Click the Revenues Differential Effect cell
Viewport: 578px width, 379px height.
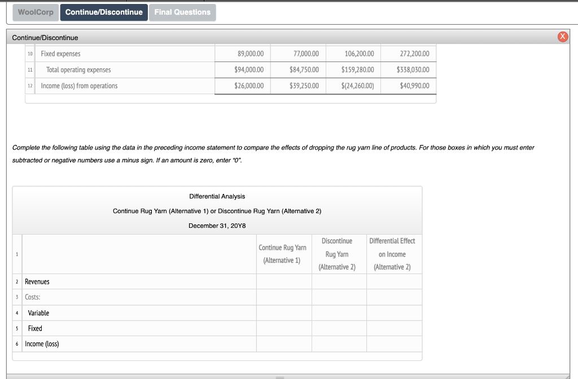click(394, 281)
